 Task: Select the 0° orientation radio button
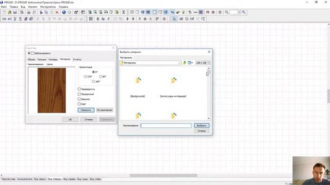coord(93,72)
